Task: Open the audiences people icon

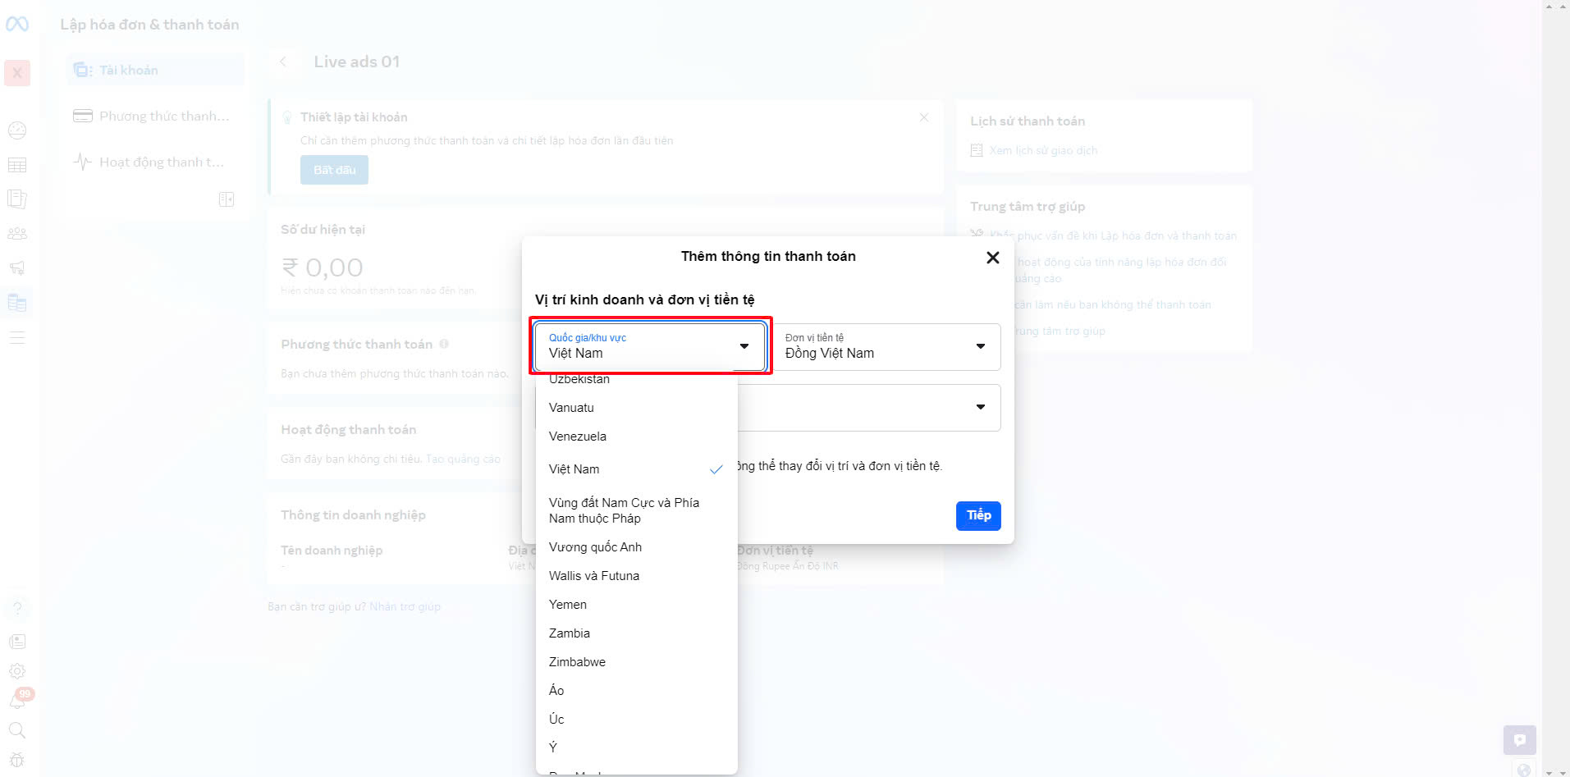Action: 17,234
